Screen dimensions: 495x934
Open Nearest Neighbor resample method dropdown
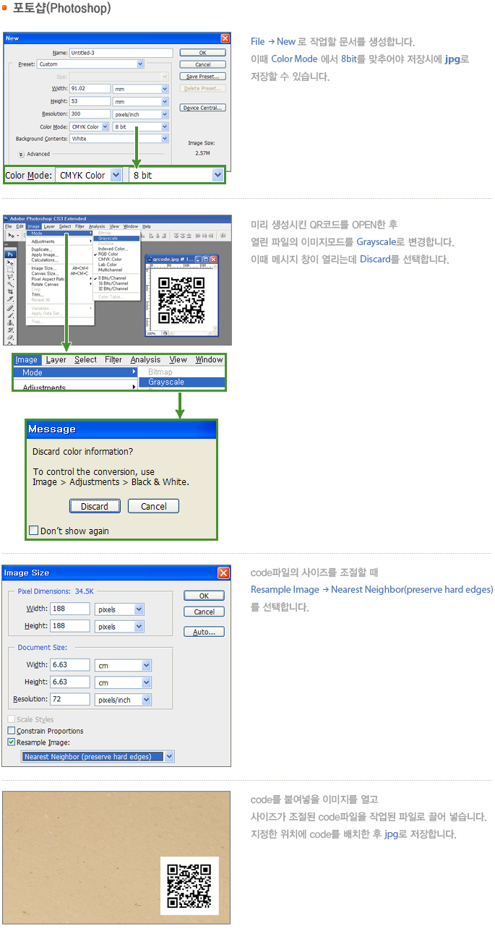coord(98,757)
